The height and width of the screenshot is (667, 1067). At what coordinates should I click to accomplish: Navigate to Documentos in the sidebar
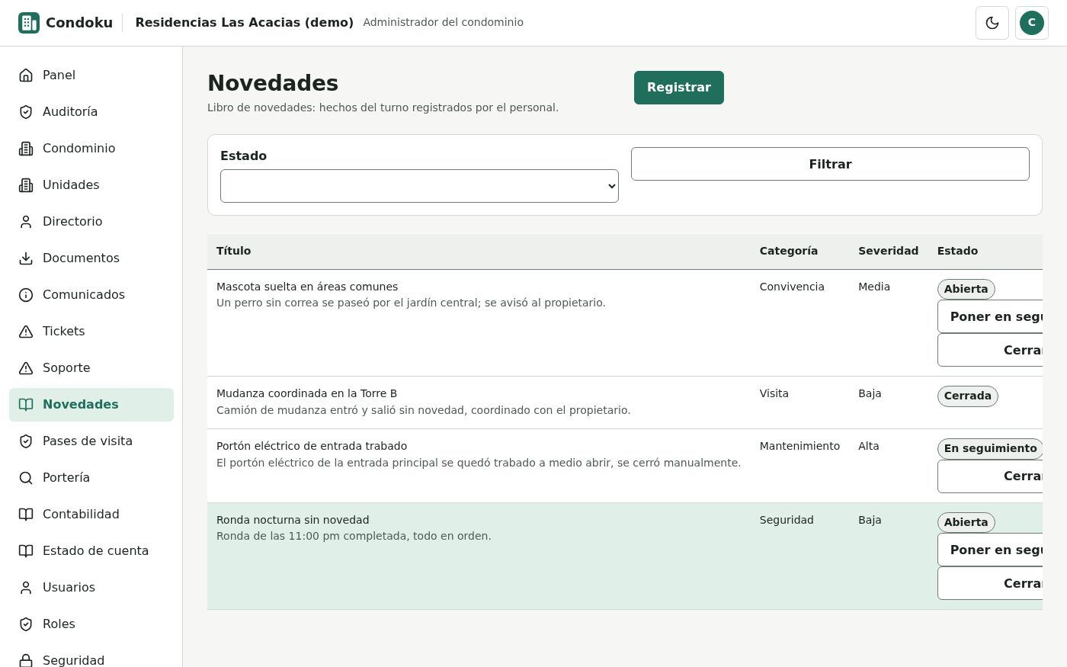[x=91, y=258]
